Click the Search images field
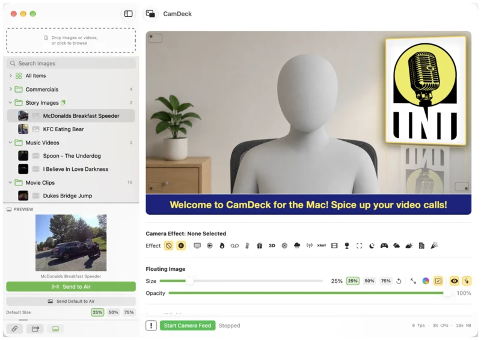Image resolution: width=481 pixels, height=340 pixels. coord(71,63)
